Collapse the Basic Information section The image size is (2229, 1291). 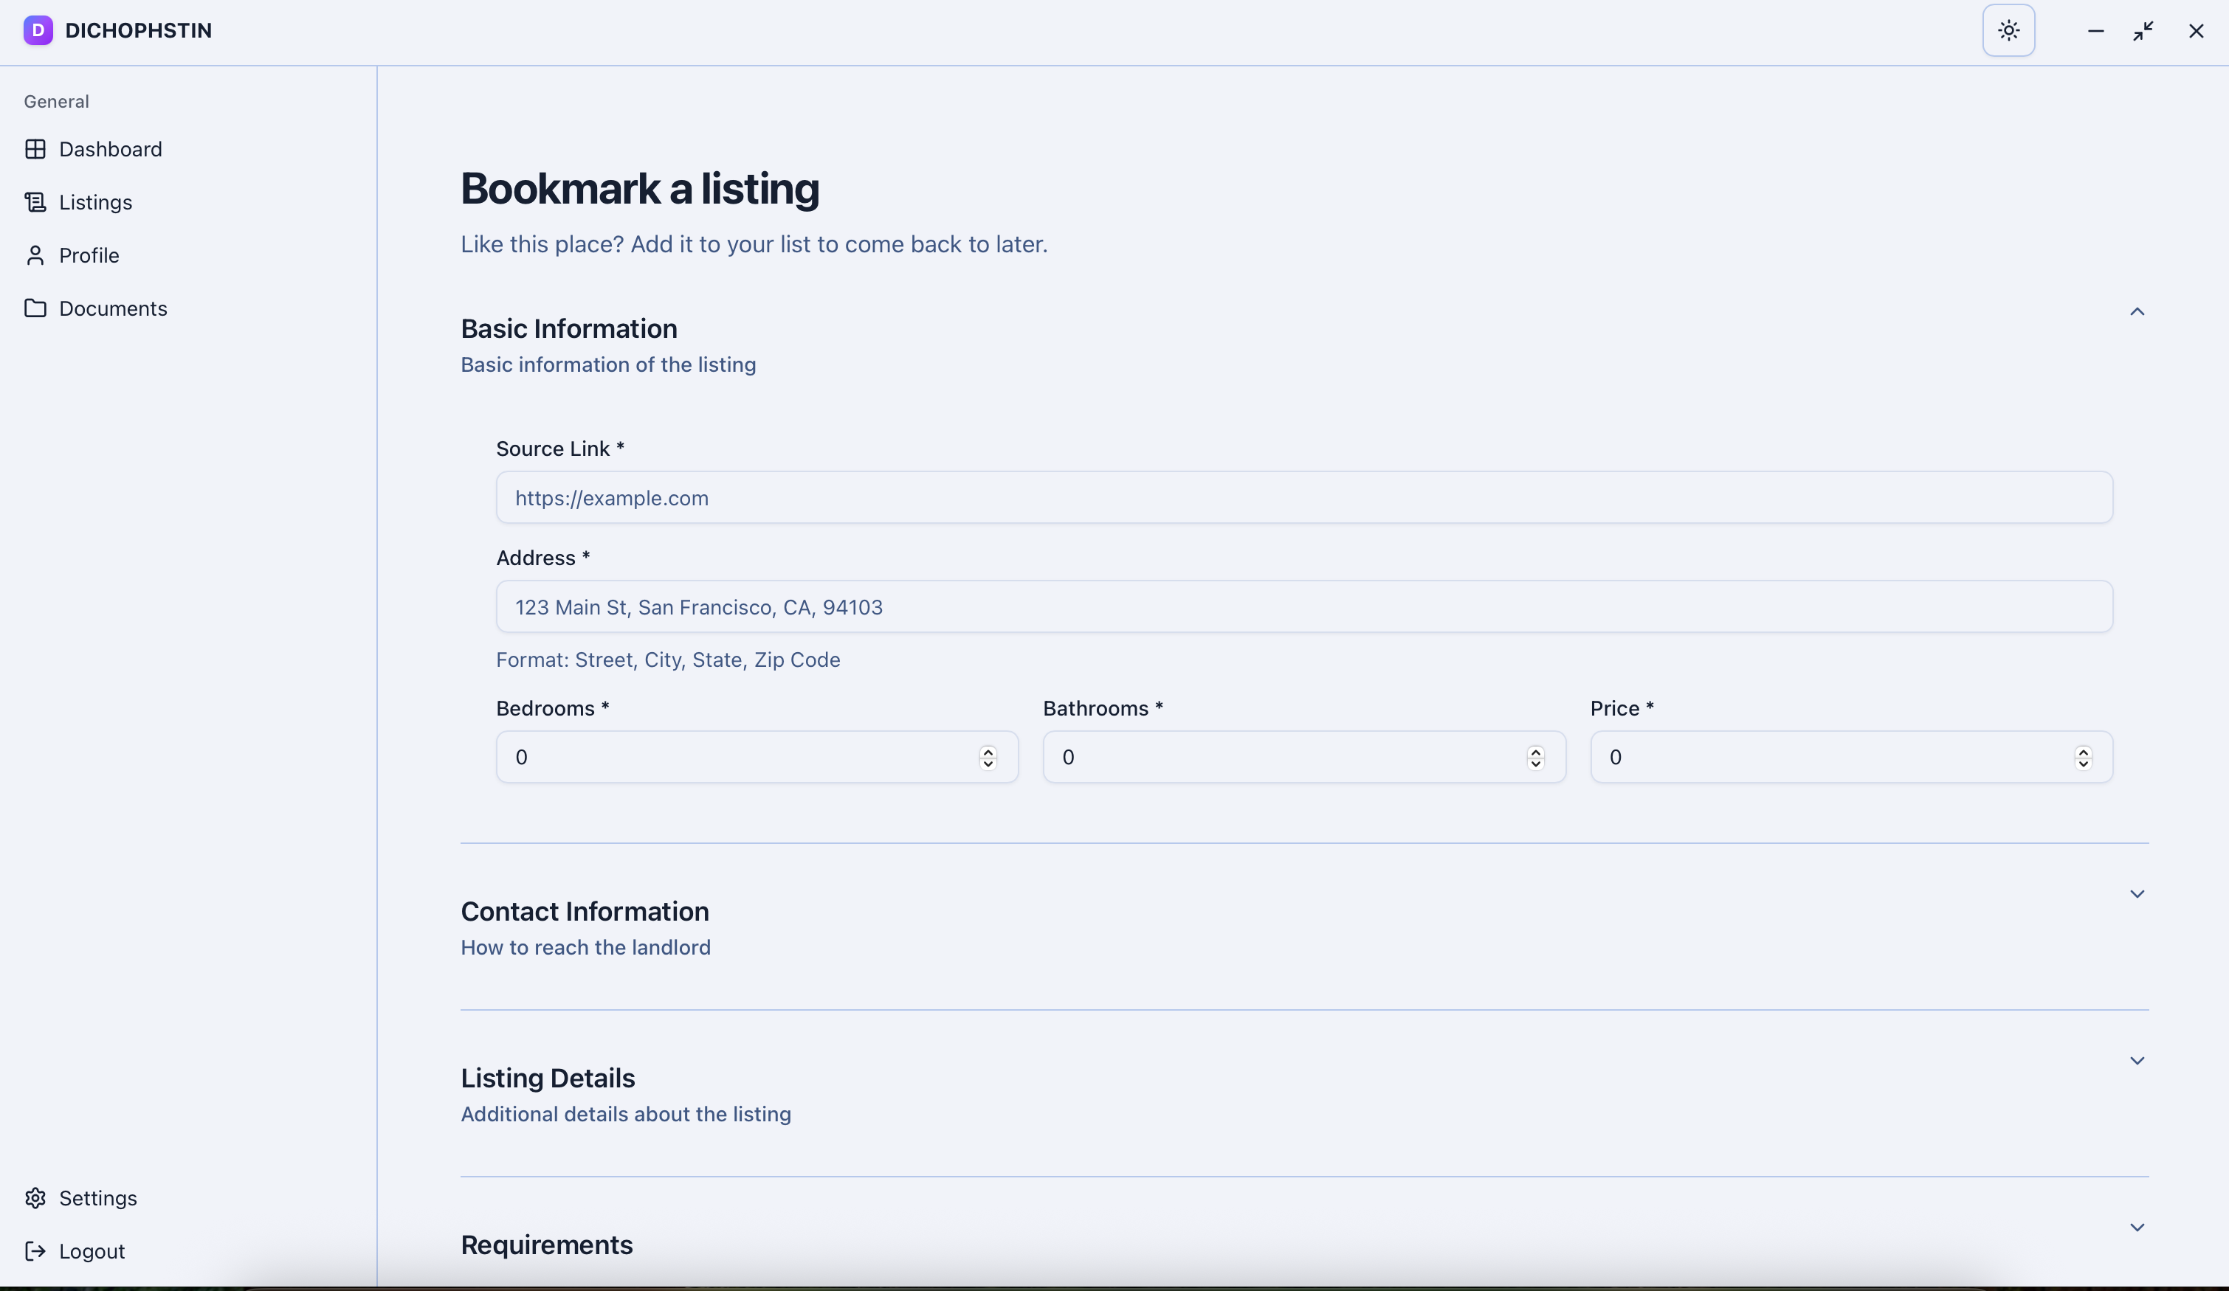(2137, 312)
